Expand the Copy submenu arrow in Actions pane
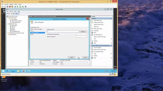Viewport: 163px width, 91px height. click(111, 54)
